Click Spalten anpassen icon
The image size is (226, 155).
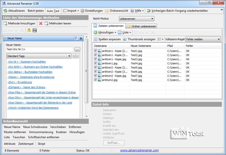point(96,39)
